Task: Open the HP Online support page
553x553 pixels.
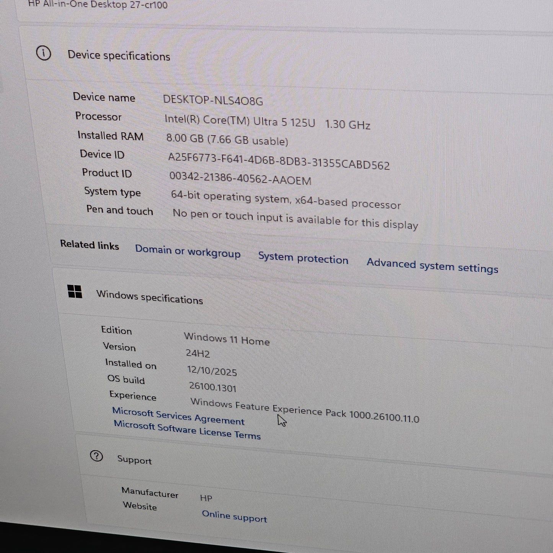Action: 235,518
